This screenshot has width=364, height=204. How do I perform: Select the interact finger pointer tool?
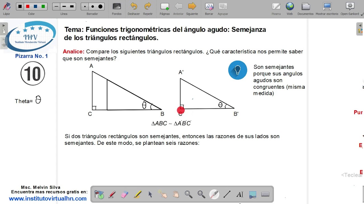[x=163, y=194]
